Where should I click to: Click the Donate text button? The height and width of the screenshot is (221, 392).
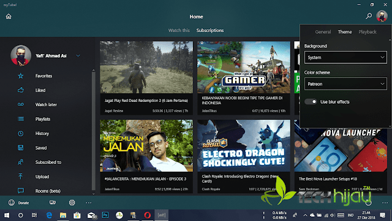(x=23, y=203)
